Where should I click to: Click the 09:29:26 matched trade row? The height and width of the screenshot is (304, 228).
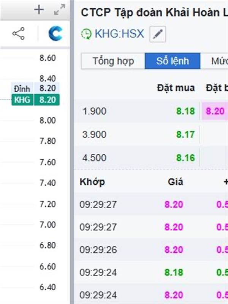click(x=151, y=250)
